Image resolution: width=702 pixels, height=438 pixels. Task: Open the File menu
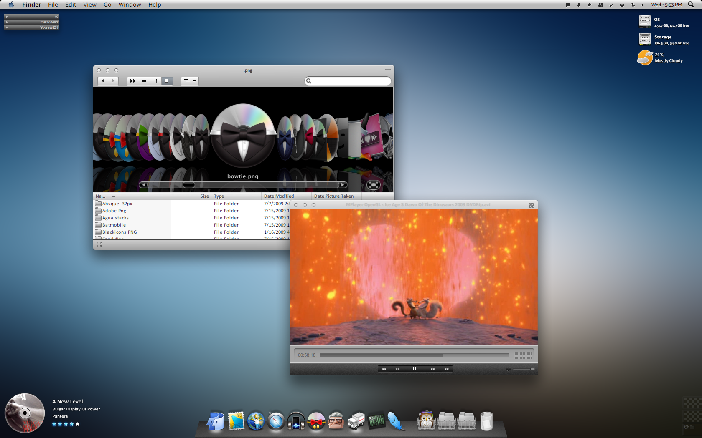(x=53, y=5)
